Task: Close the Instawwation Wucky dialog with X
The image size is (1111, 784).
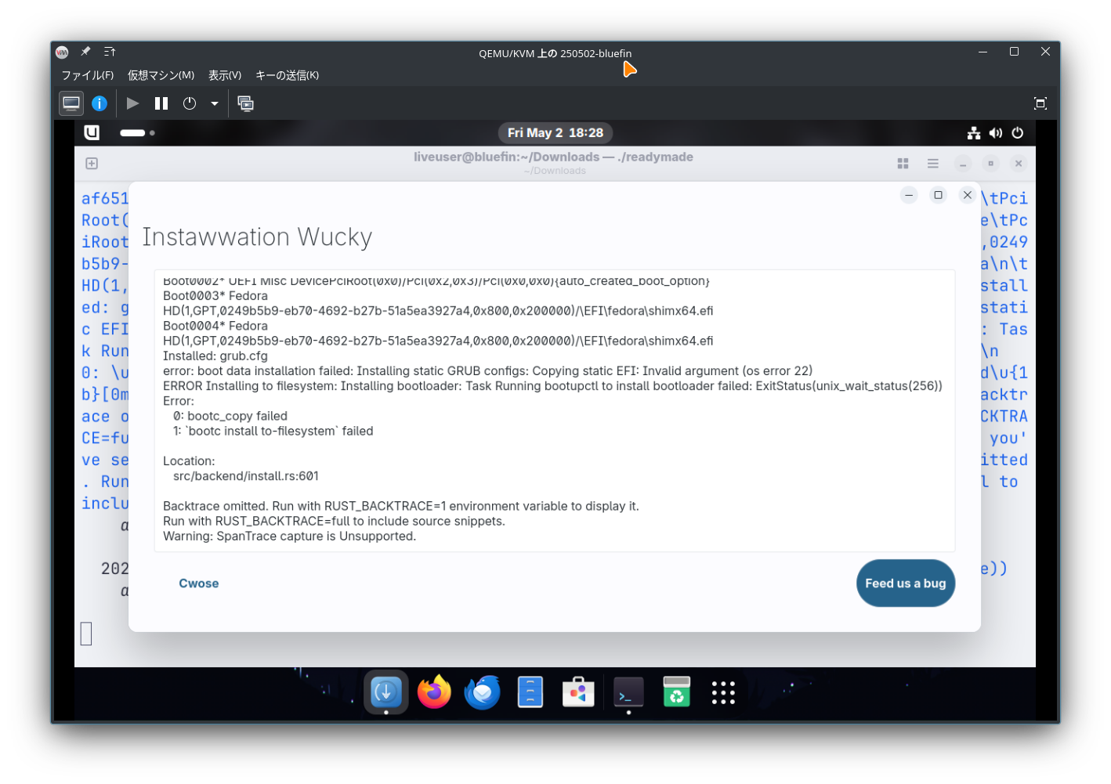Action: click(x=968, y=195)
